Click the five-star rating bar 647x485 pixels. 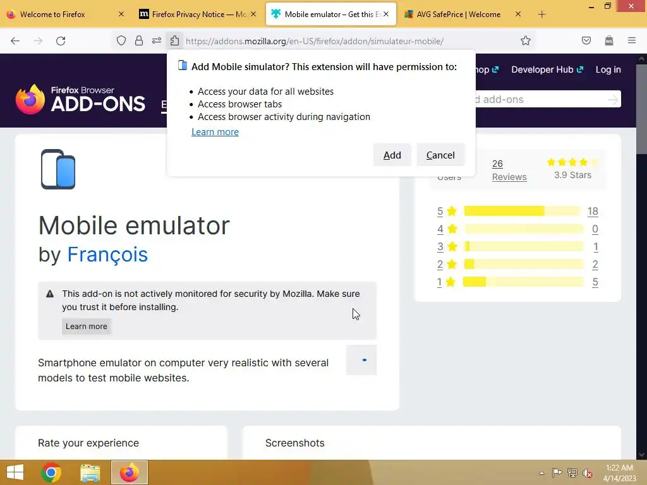[x=522, y=211]
